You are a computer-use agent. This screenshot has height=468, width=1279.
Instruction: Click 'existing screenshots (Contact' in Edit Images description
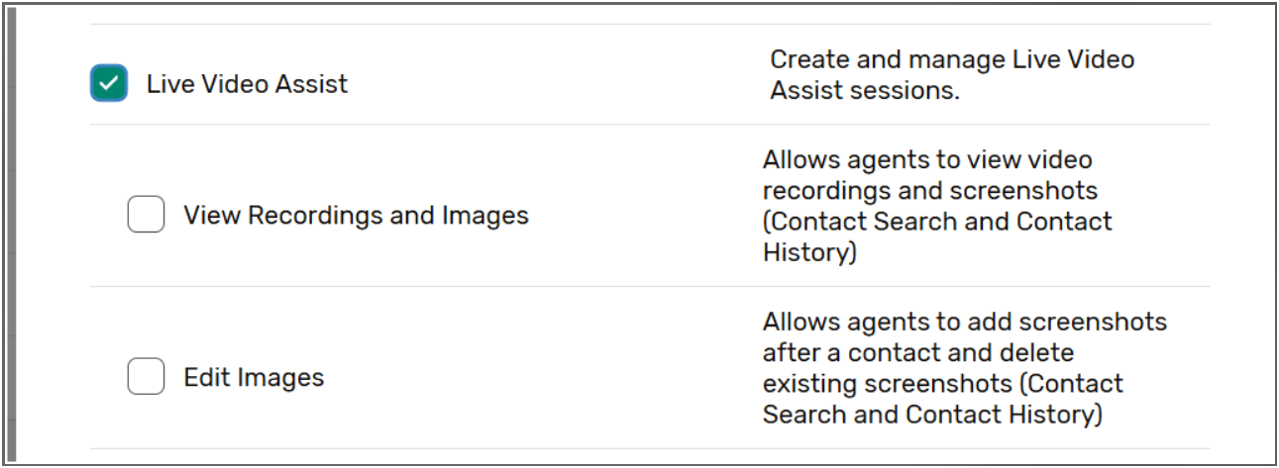coord(942,383)
